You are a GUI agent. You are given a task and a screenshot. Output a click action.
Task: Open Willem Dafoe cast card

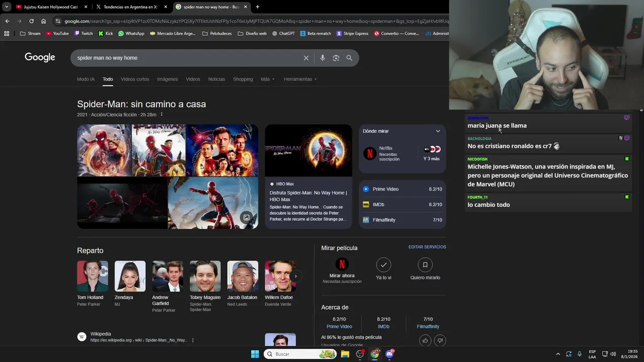280,284
